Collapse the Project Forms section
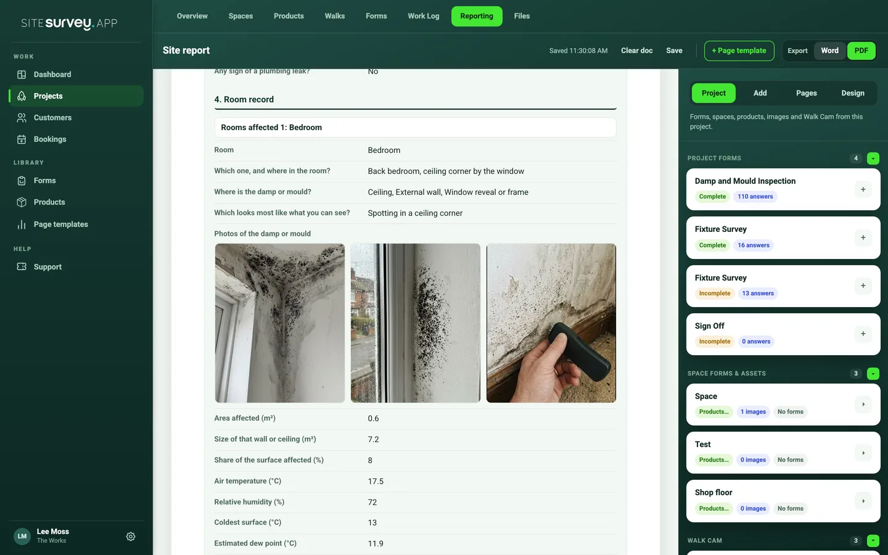The image size is (888, 555). (x=873, y=158)
